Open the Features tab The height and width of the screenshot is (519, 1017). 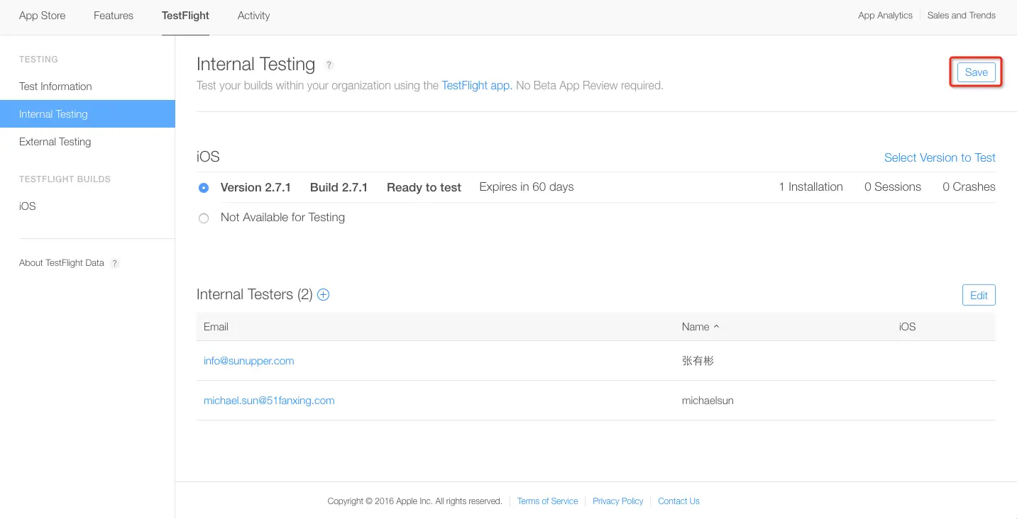(114, 16)
